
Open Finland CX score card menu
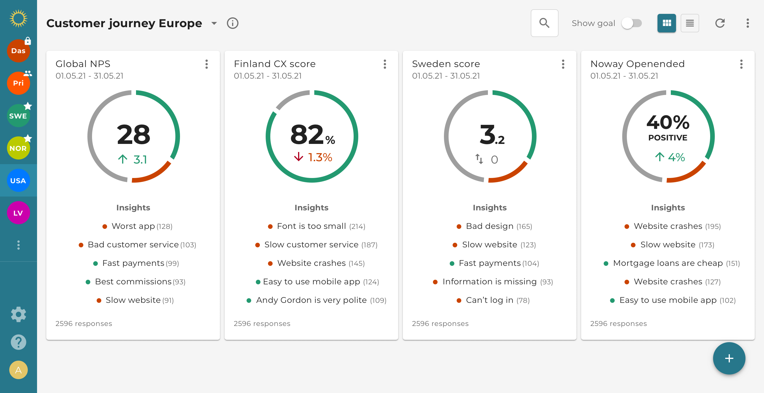click(385, 64)
